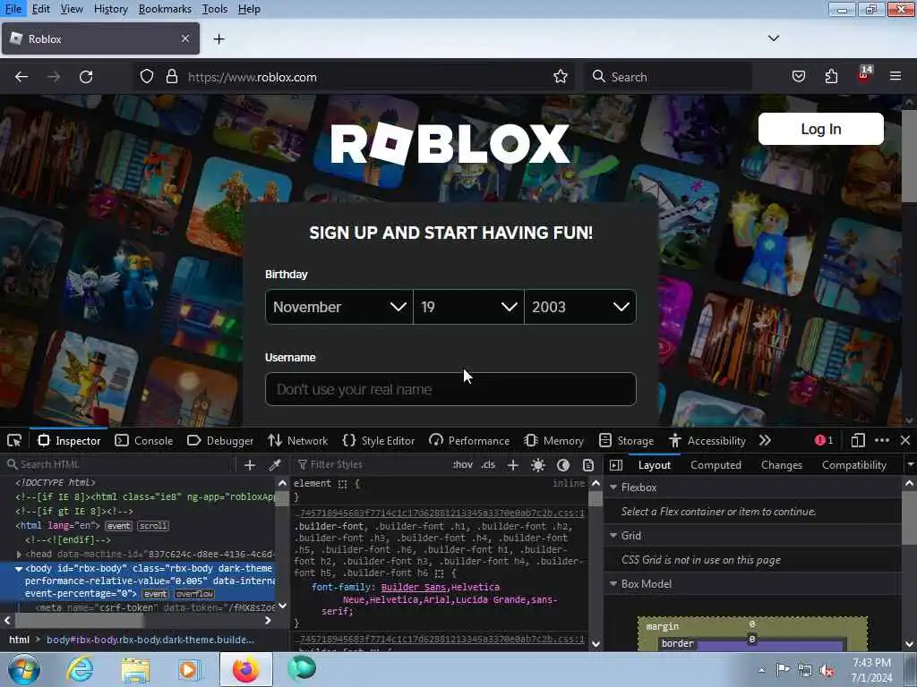Open the History menu
Image resolution: width=917 pixels, height=687 pixels.
click(110, 9)
